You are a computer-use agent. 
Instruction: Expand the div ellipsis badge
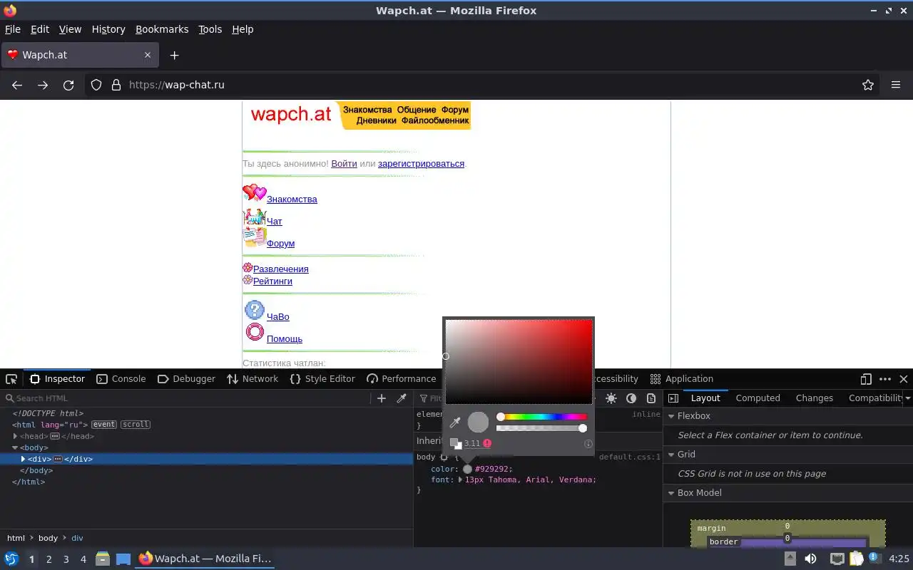58,459
